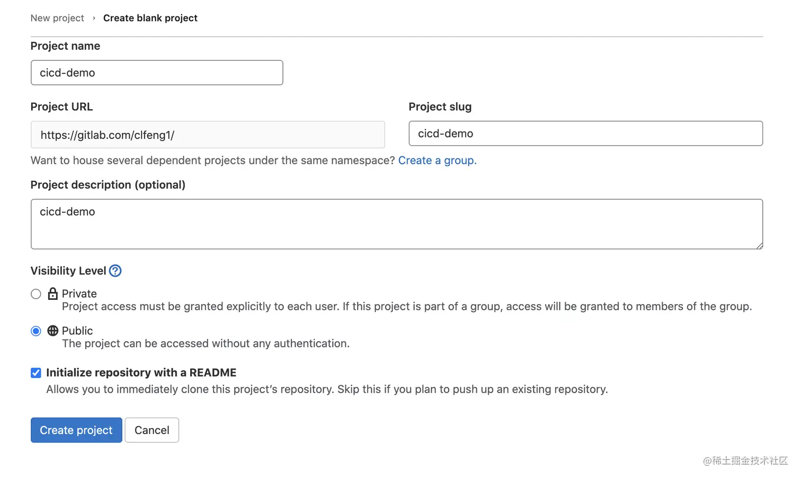Click the 'Visibility Level' heading text
801x479 pixels.
pos(68,271)
